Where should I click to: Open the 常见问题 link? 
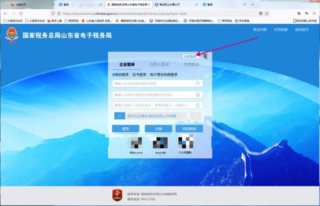pos(260,30)
